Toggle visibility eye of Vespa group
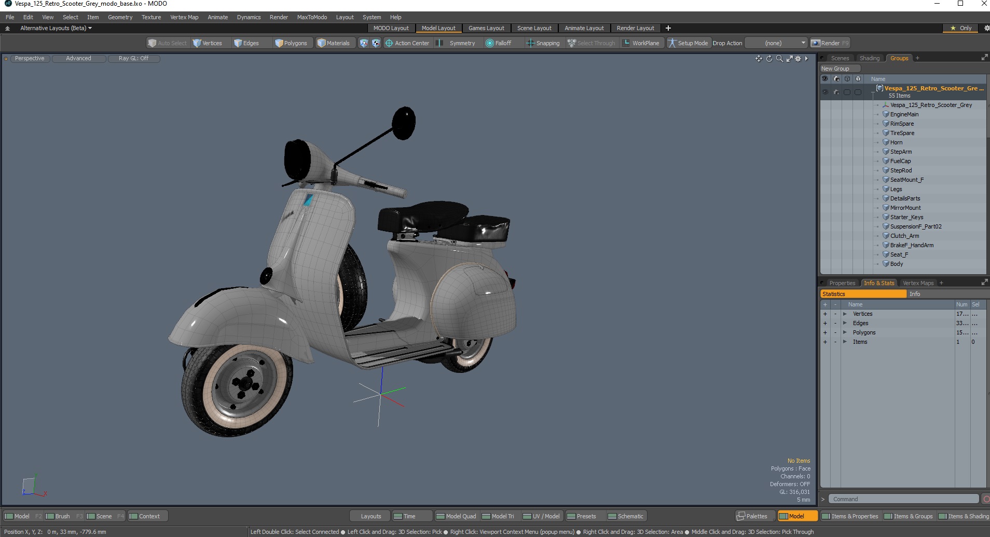990x537 pixels. point(825,92)
